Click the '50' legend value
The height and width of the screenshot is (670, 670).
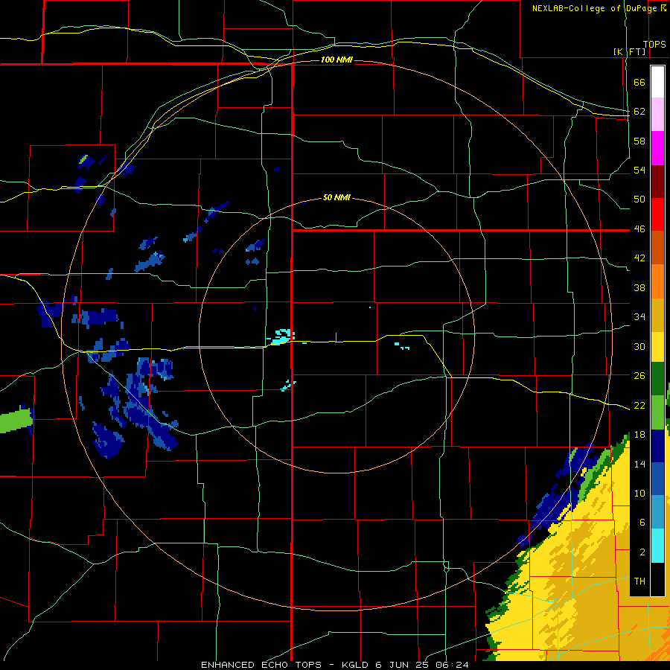pos(639,199)
